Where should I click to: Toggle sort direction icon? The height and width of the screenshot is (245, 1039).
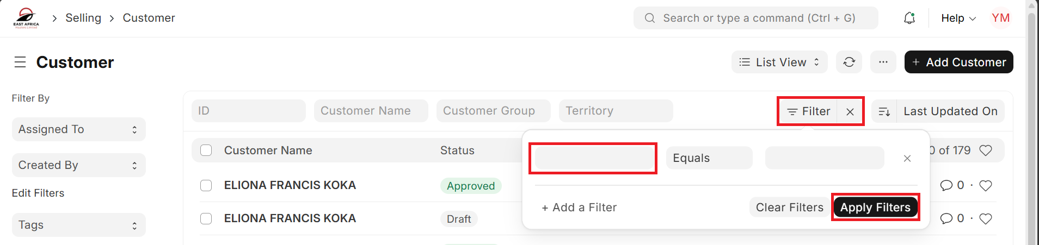coord(884,111)
